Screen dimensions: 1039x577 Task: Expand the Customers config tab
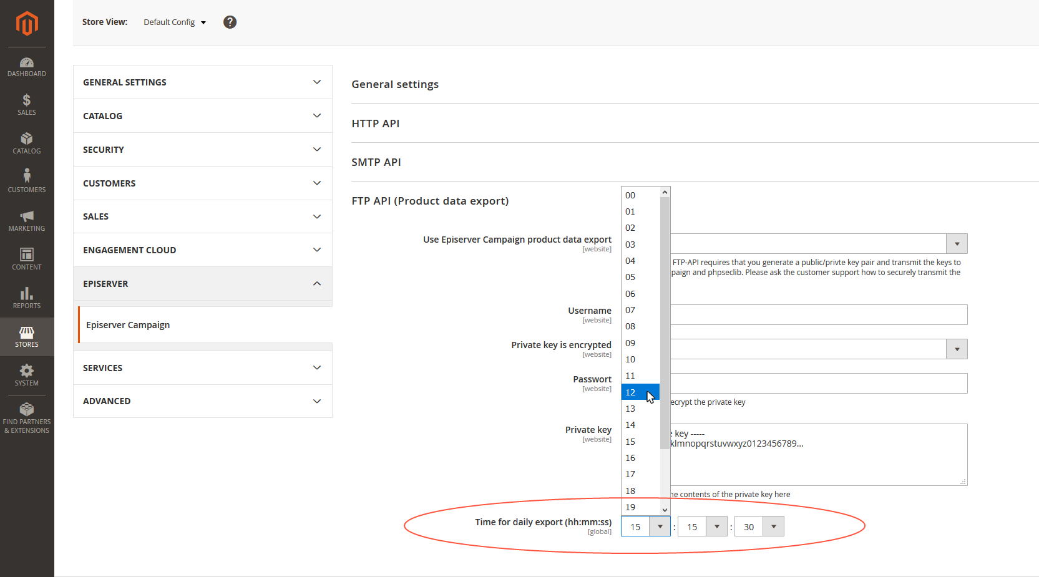(203, 183)
